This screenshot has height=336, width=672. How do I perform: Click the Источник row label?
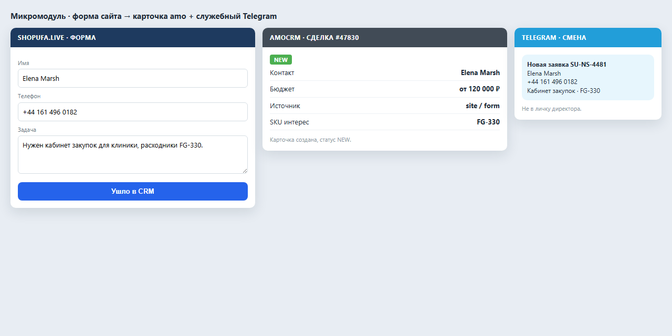coord(285,106)
